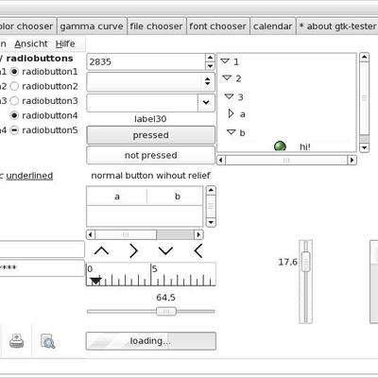Click the left-pointing arrow widget
The image size is (378, 378).
pos(198,251)
